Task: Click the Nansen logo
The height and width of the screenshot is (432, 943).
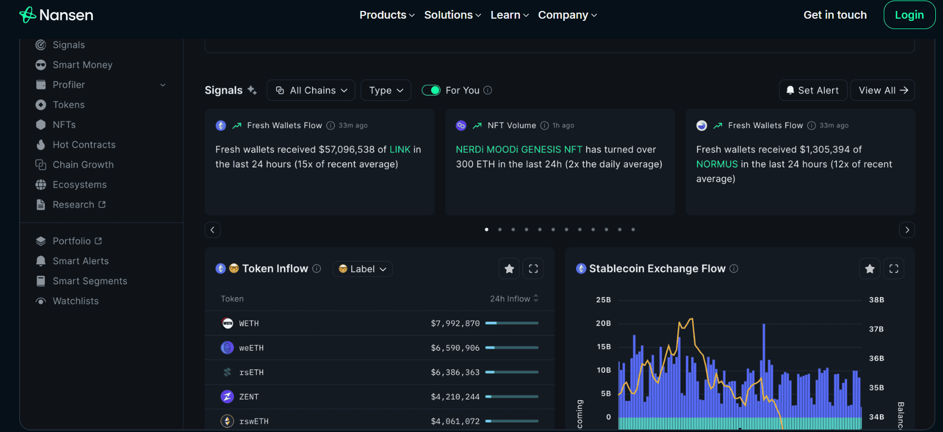Action: point(56,15)
